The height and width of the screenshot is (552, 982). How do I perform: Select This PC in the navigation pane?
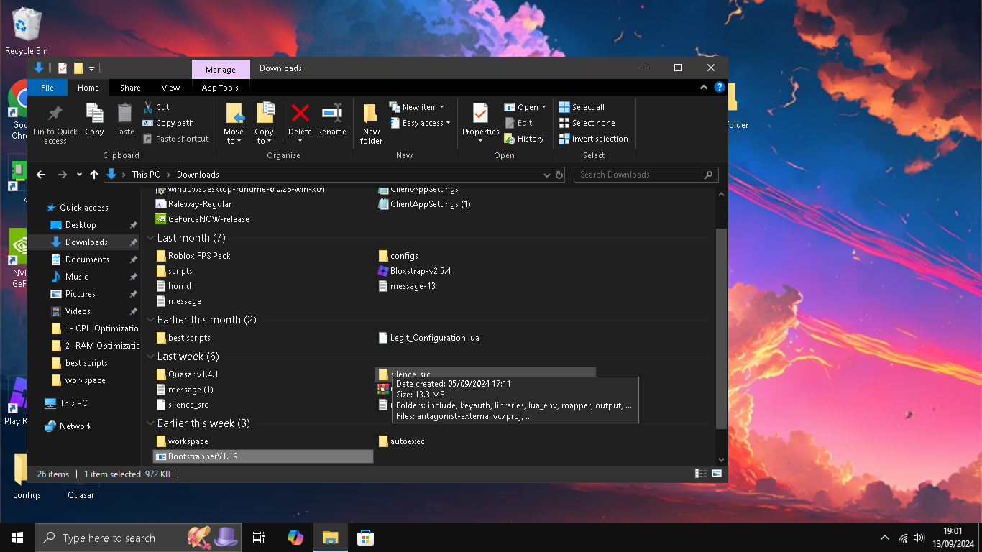[73, 403]
